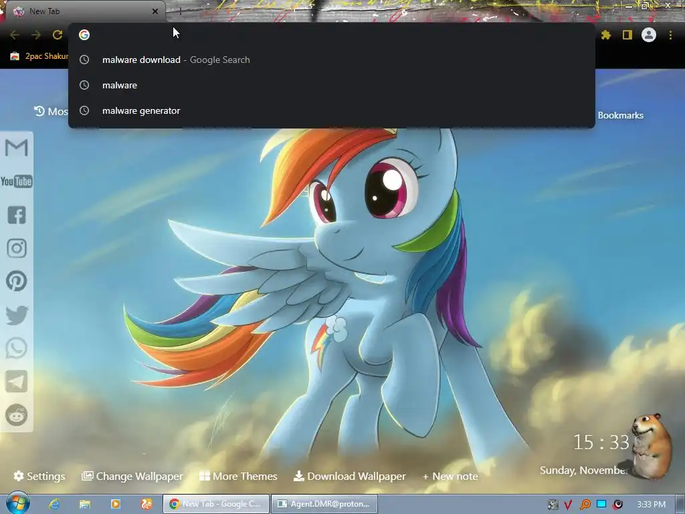Open Windows Explorer from the taskbar

[85, 504]
